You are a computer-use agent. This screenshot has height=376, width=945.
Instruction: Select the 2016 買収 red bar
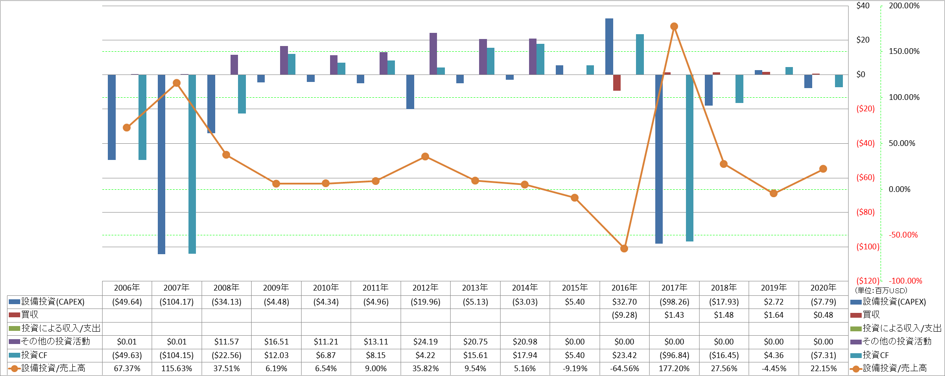click(x=617, y=82)
